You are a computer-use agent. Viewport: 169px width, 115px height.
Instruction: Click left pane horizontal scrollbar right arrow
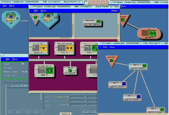click(71, 38)
